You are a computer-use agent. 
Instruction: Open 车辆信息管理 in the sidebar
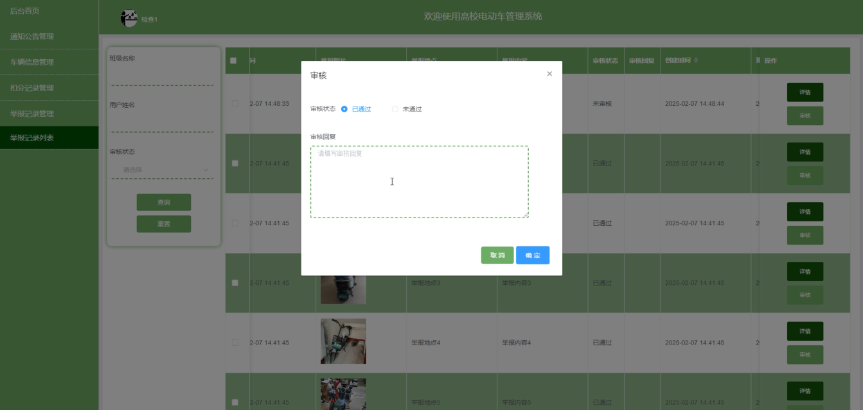(49, 62)
